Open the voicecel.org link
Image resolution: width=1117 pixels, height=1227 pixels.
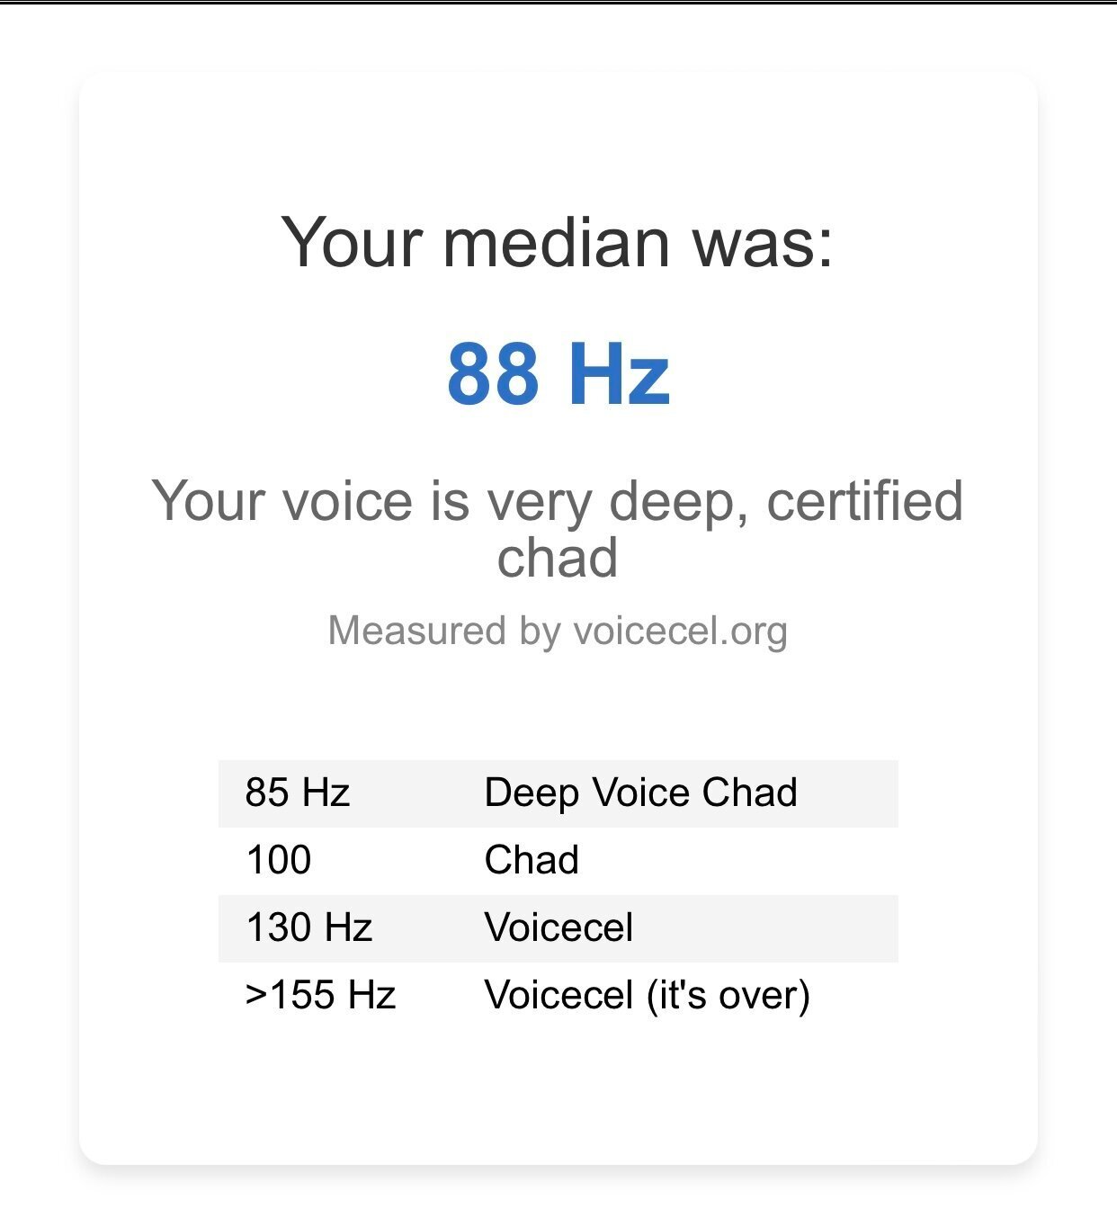coord(680,631)
